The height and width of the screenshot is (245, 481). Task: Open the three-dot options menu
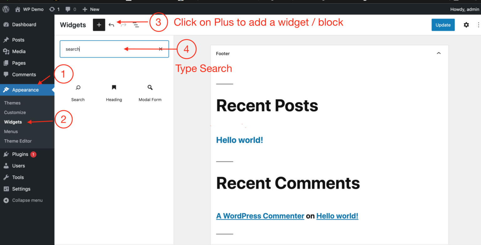478,25
